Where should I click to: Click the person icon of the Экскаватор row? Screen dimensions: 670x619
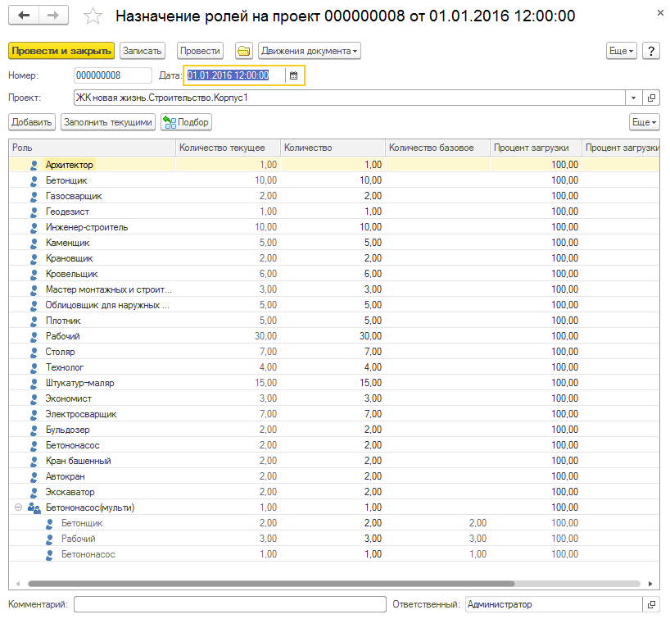coord(34,493)
